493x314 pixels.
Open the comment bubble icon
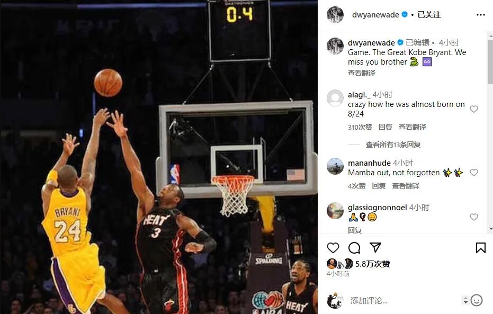coord(354,248)
